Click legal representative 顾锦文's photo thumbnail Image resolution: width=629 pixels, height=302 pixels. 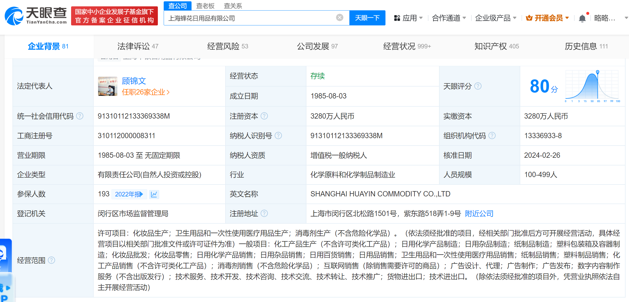point(107,86)
